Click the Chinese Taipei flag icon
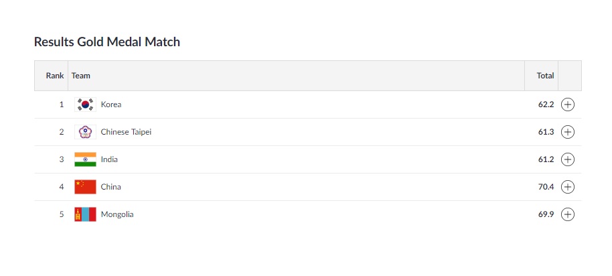Viewport: 612px width, 276px height. point(85,132)
